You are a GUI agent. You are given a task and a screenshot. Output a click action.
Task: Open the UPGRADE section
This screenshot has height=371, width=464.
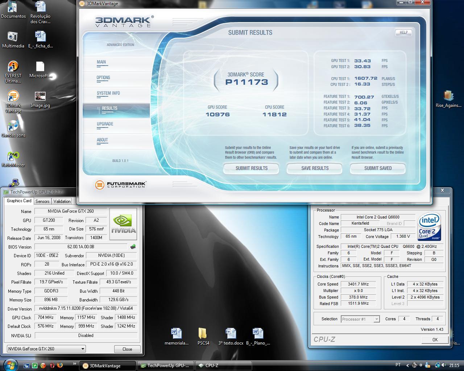point(105,124)
